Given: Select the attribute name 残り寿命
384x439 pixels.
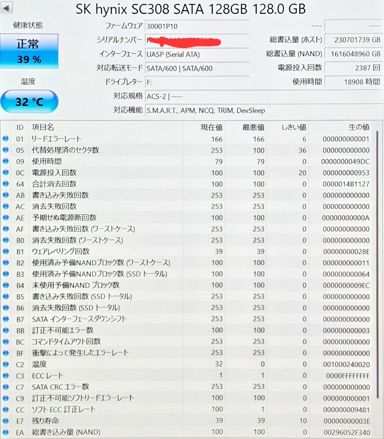Looking at the screenshot, I should click(45, 421).
